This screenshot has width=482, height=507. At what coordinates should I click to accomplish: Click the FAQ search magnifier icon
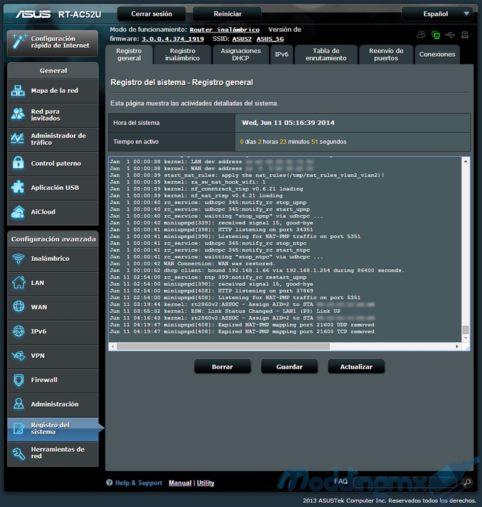(467, 483)
